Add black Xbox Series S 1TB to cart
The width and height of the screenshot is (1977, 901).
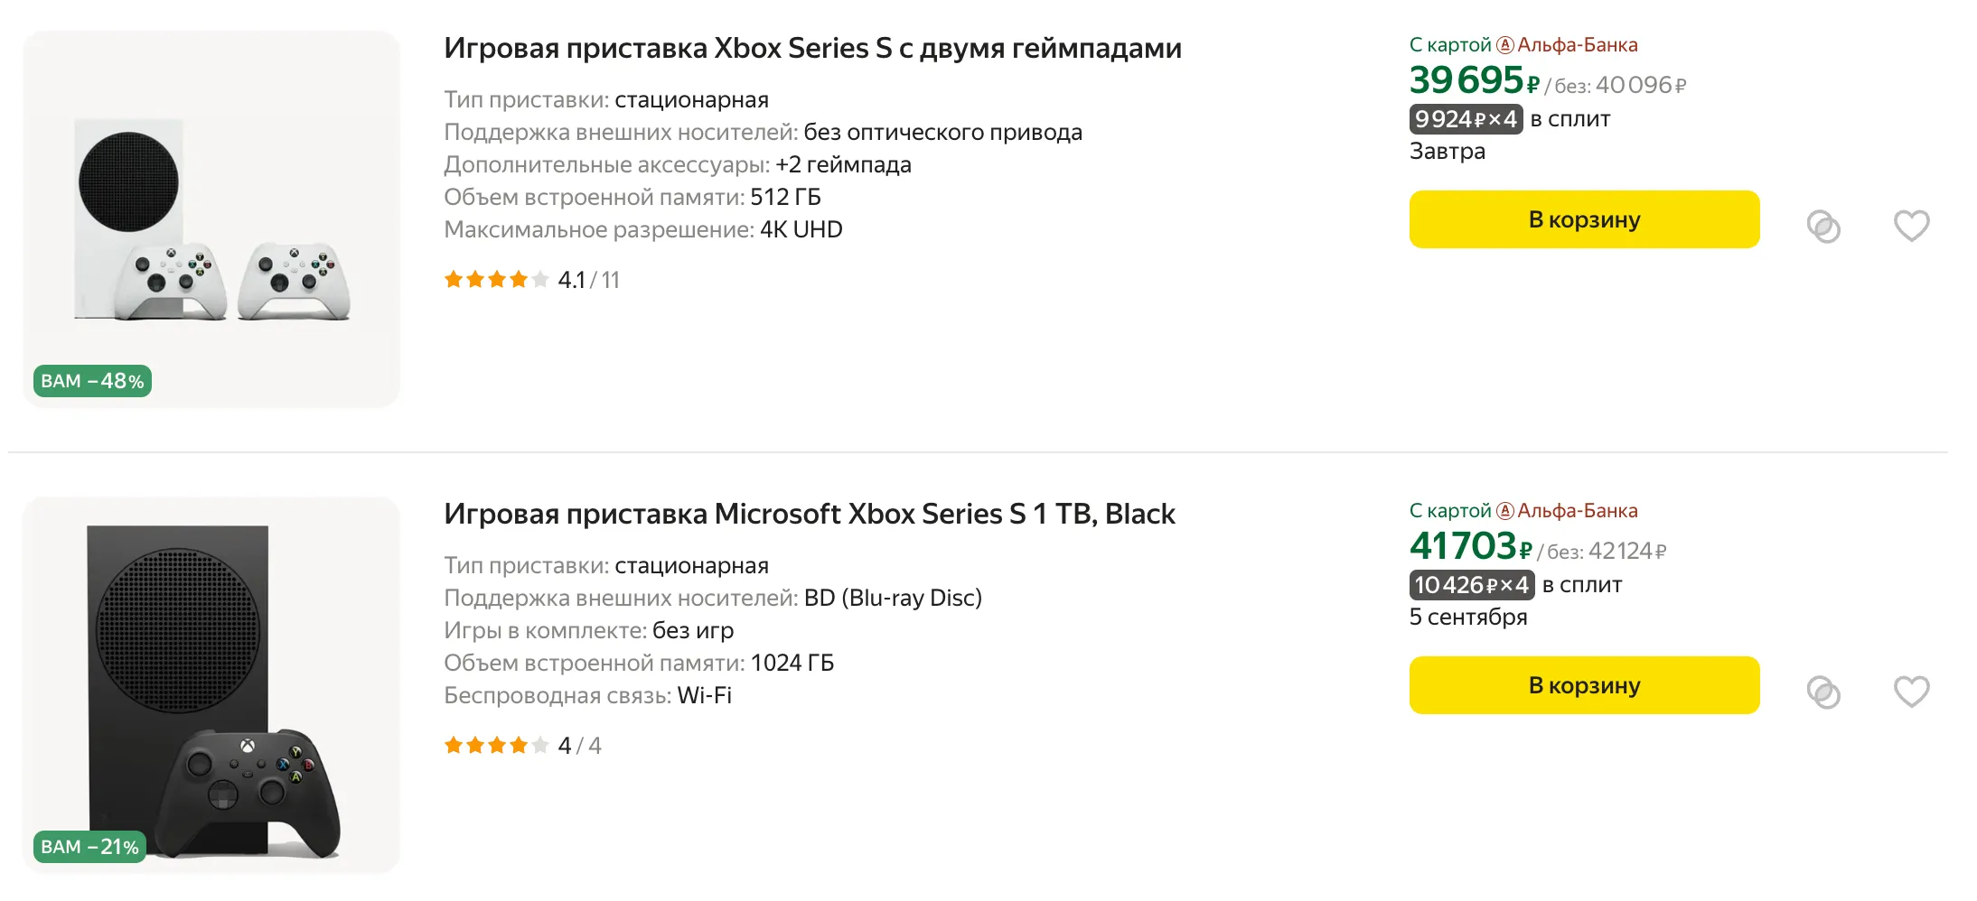(x=1584, y=685)
